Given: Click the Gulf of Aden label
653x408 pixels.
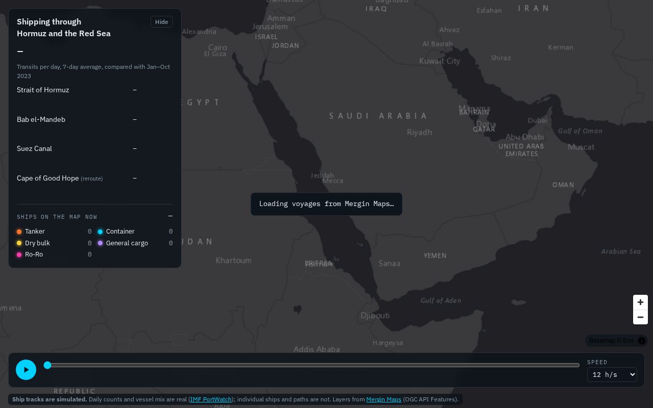Looking at the screenshot, I should (441, 301).
